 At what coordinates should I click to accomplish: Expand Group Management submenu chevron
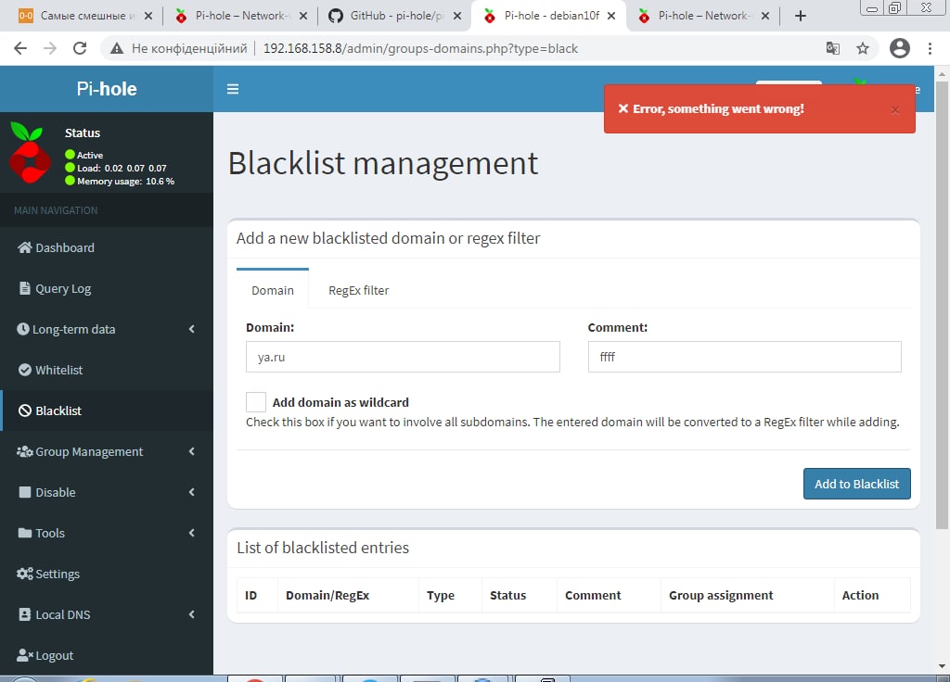[191, 451]
